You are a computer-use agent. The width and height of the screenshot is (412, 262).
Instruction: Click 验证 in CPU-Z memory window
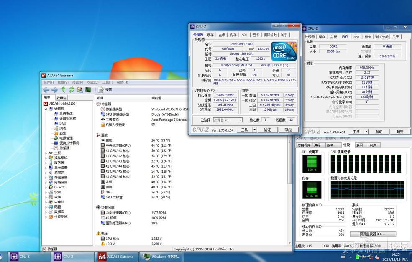(x=379, y=132)
